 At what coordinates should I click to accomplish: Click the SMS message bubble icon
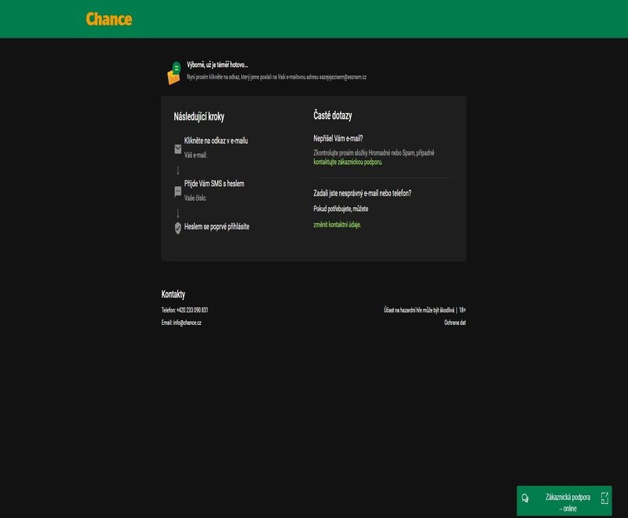pos(178,191)
